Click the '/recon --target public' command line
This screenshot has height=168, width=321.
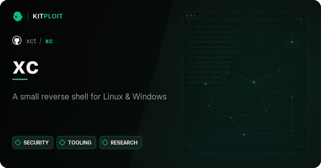(x=209, y=27)
